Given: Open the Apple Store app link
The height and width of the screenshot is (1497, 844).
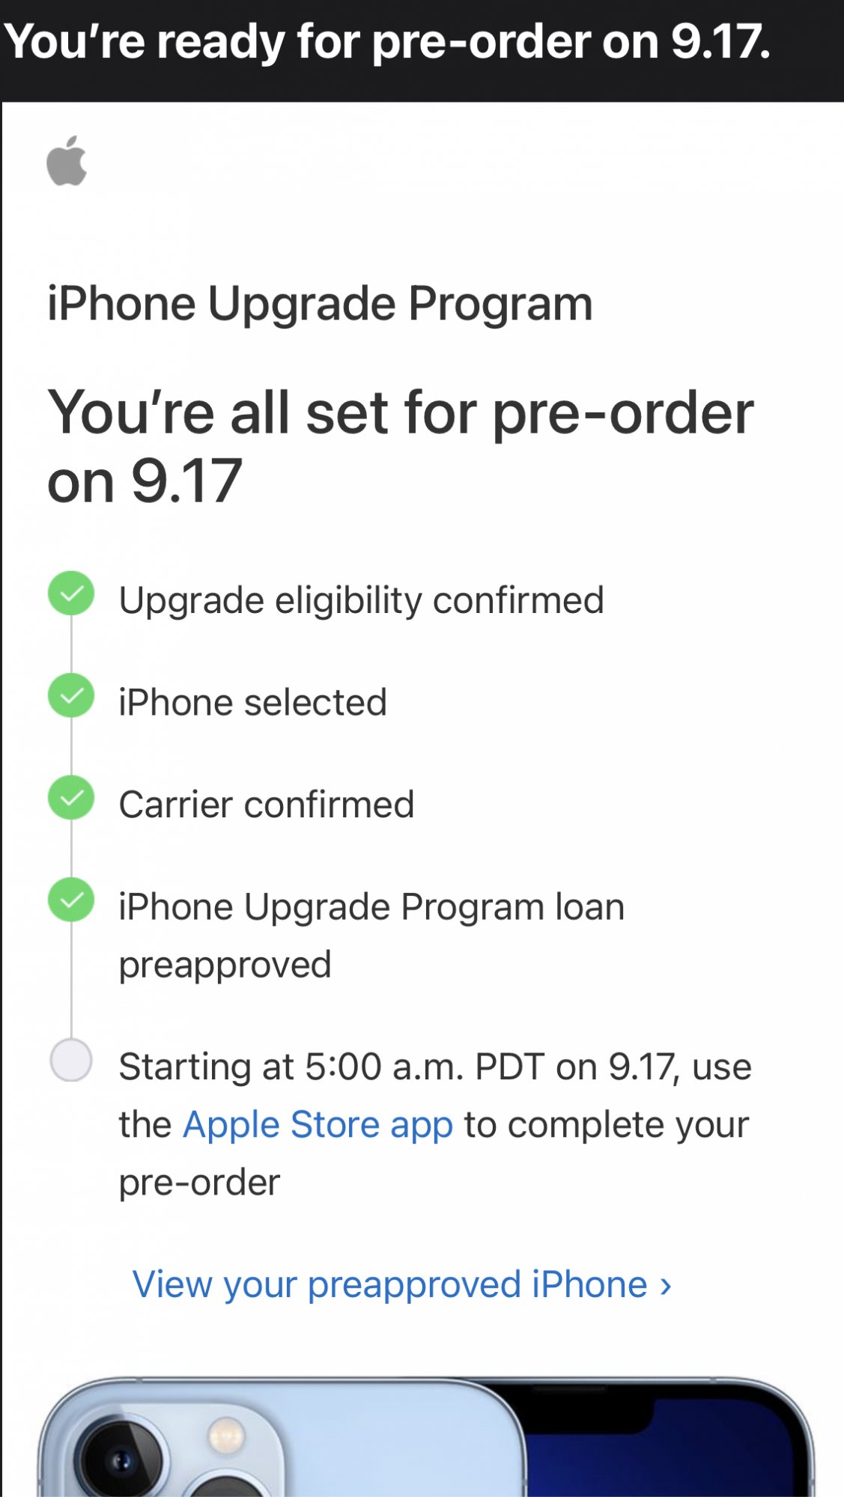Looking at the screenshot, I should (318, 1124).
